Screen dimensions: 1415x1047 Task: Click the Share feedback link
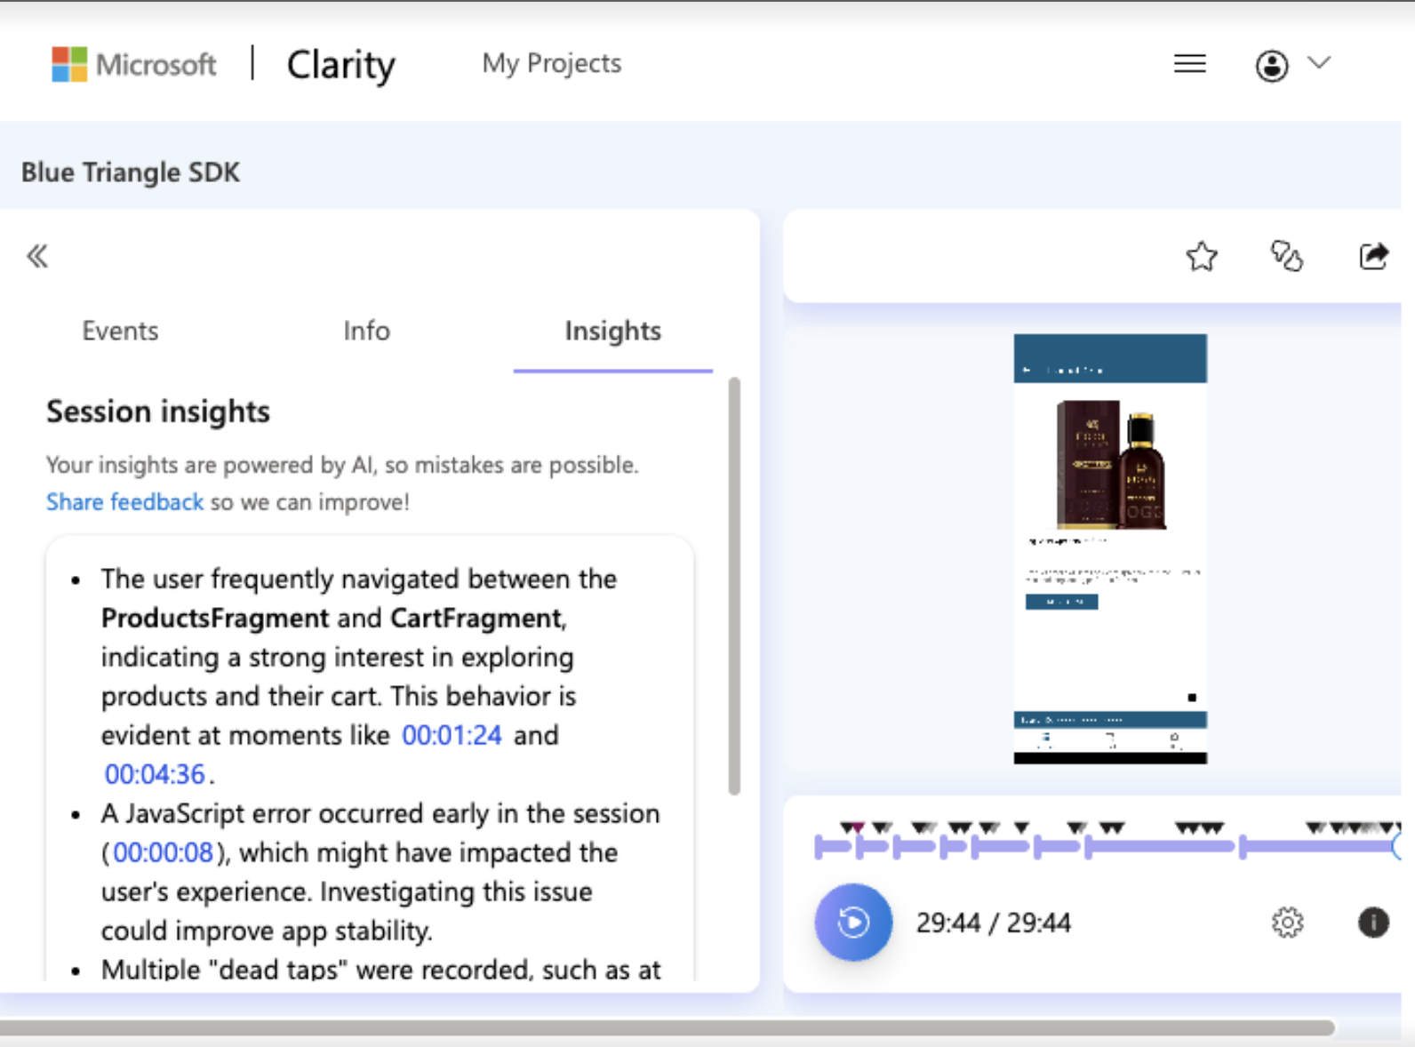coord(124,502)
